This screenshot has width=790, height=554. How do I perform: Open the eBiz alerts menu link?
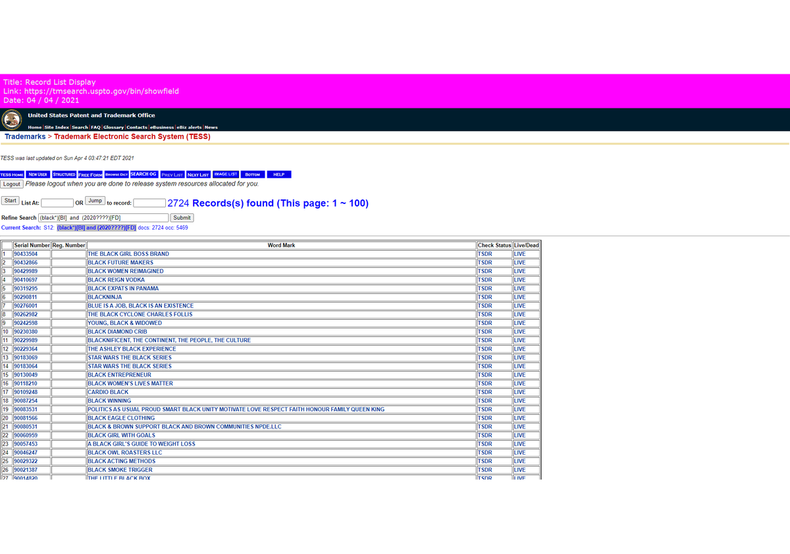pyautogui.click(x=189, y=127)
